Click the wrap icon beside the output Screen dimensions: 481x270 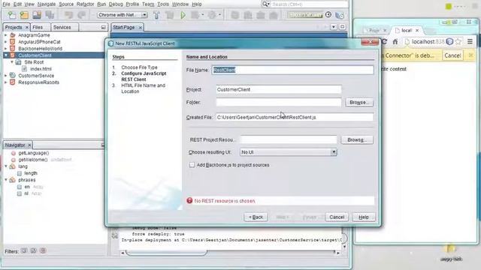(115, 235)
